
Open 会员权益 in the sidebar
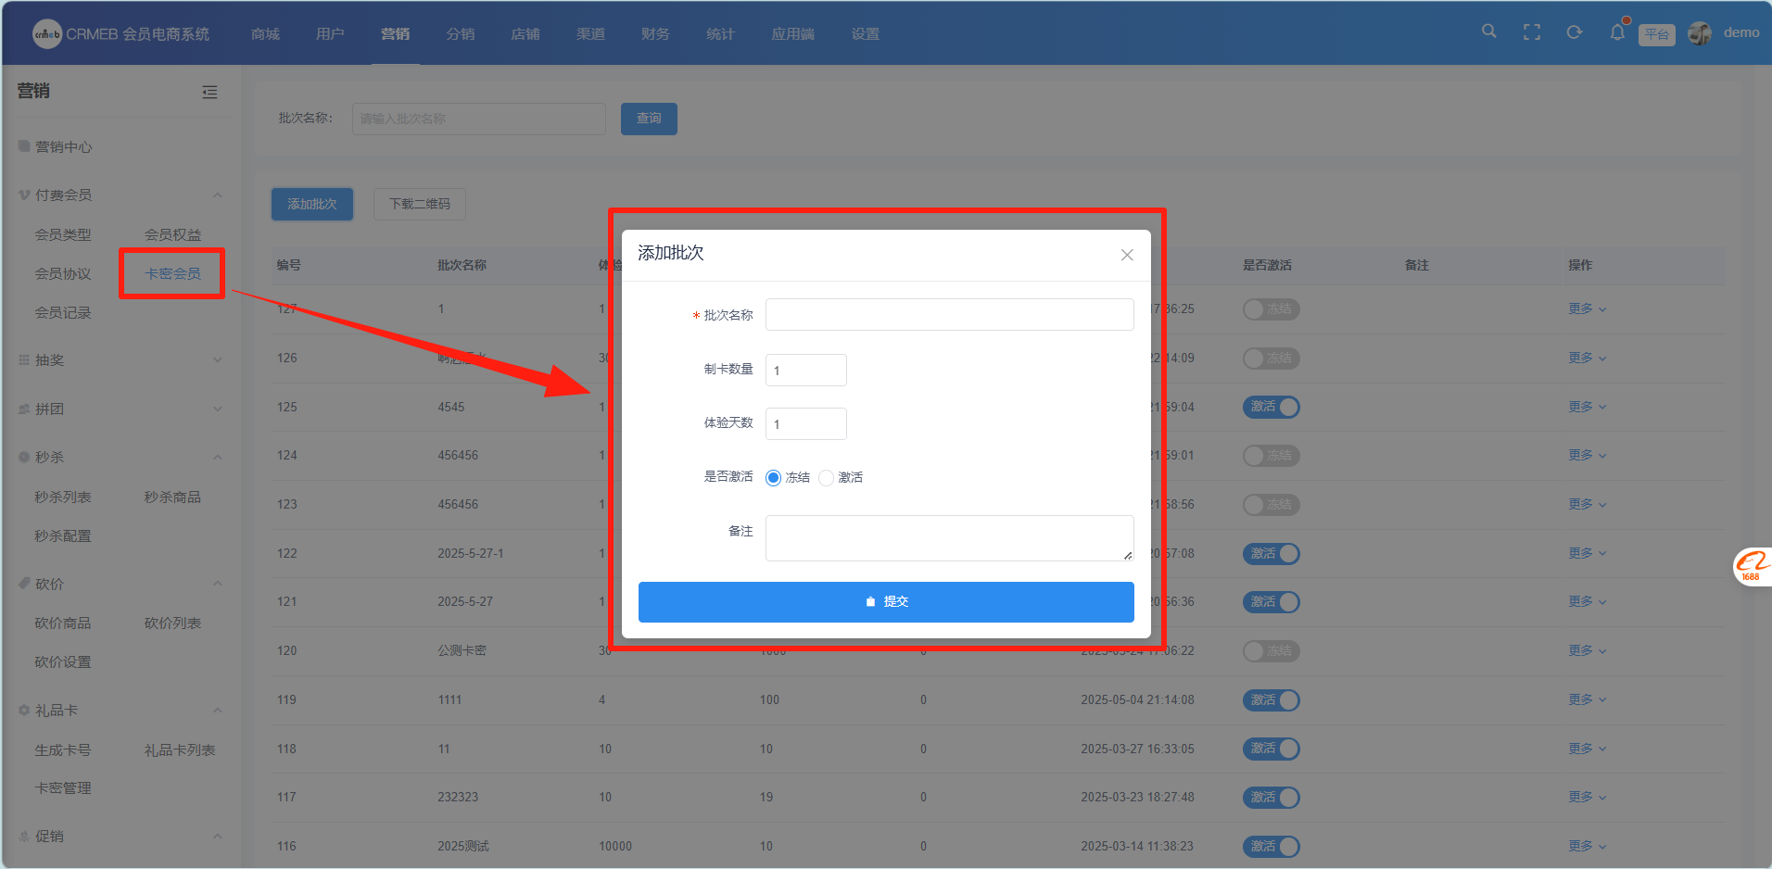(172, 234)
